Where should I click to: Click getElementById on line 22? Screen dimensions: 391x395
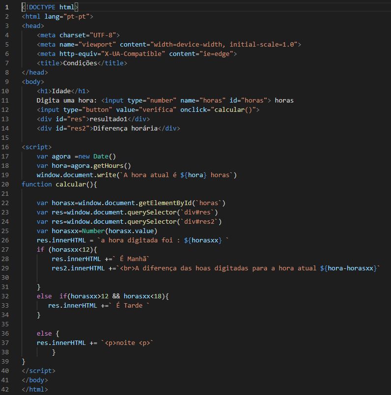tap(165, 203)
